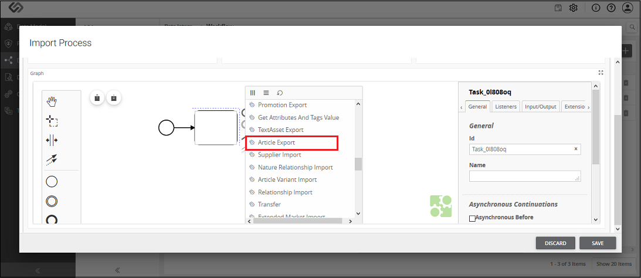
Task: Click the DISCARD button
Action: pos(555,243)
